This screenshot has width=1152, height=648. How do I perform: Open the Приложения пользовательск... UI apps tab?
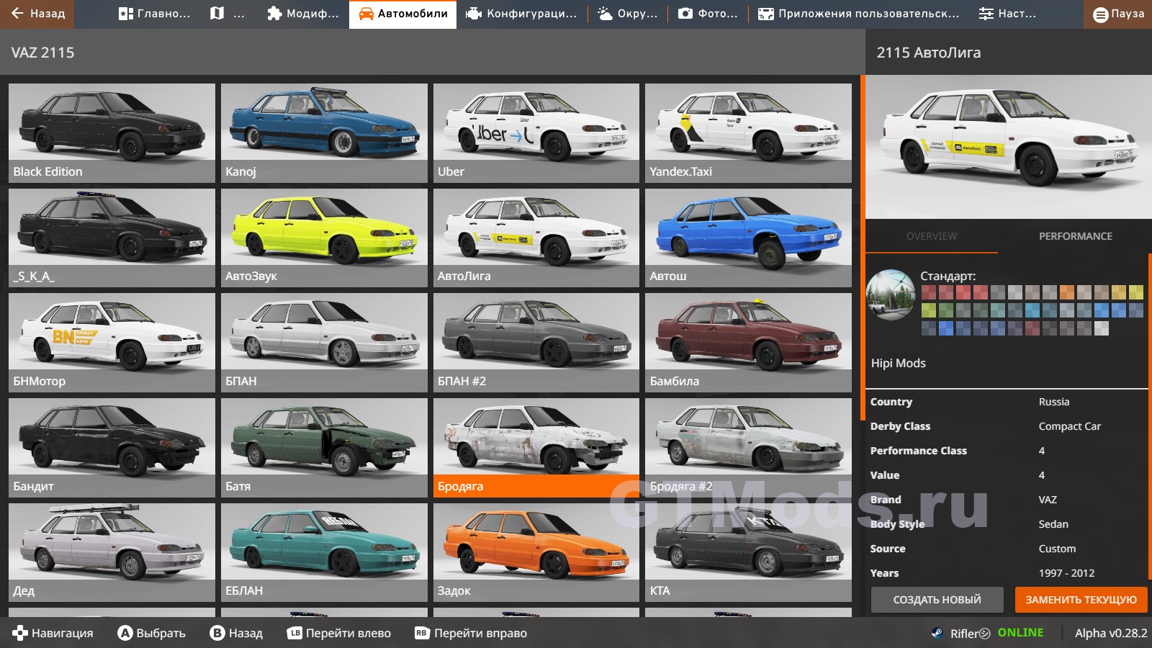pyautogui.click(x=858, y=14)
